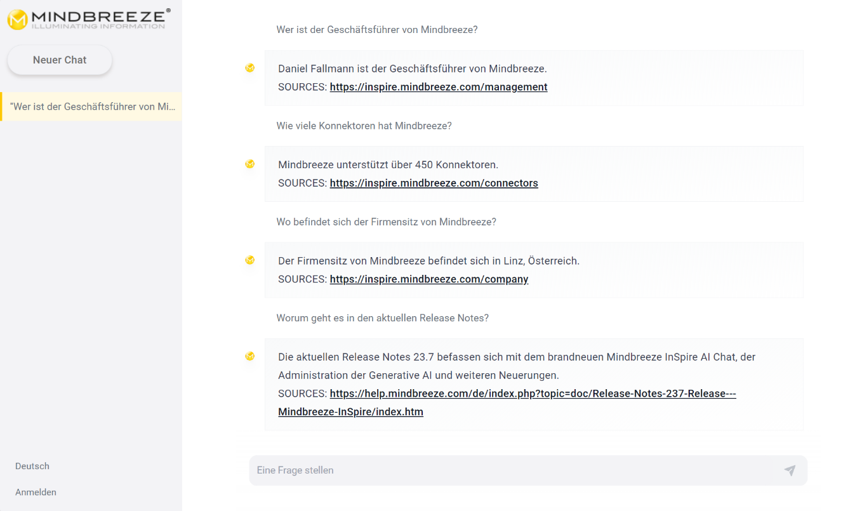
Task: Select the question "Wo befindet sich der Firmensitz von Mindbreeze?"
Action: click(x=387, y=222)
